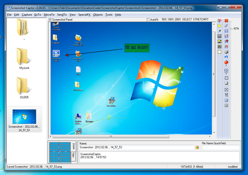This screenshot has width=248, height=175.
Task: Click the File Name QuickField input
Action: 221,148
